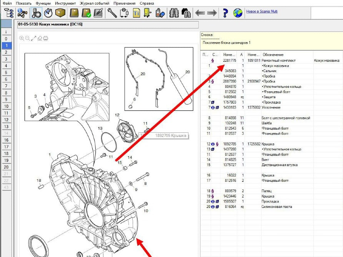
Task: Open the Файл menu
Action: pos(7,3)
